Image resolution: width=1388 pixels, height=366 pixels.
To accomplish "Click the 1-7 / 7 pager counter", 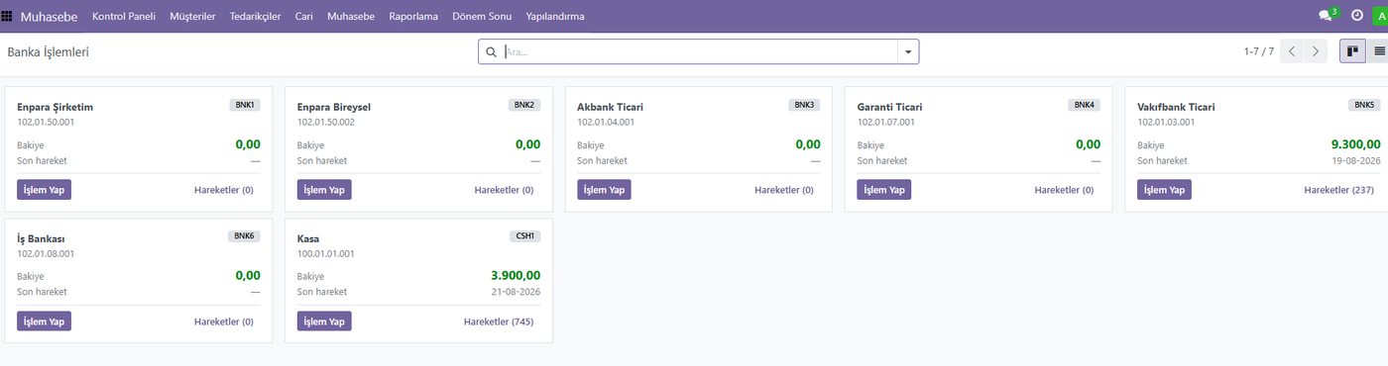I will point(1258,51).
